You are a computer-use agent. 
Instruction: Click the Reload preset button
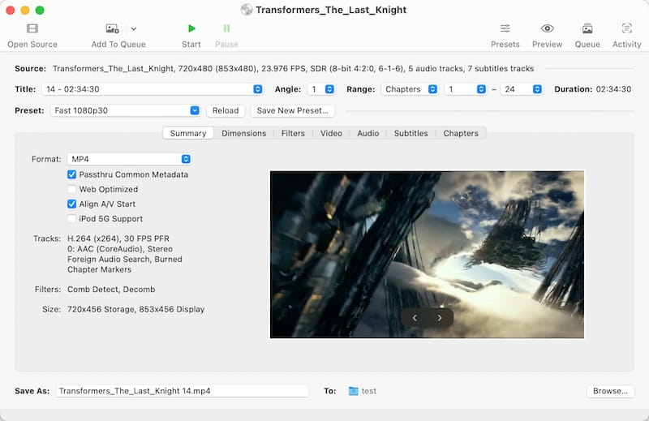226,110
